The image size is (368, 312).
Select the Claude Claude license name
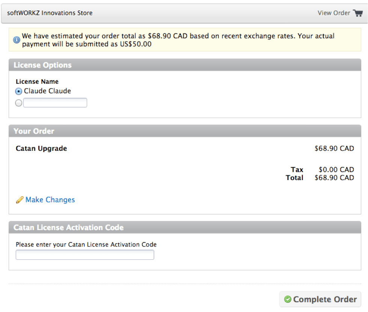[18, 91]
